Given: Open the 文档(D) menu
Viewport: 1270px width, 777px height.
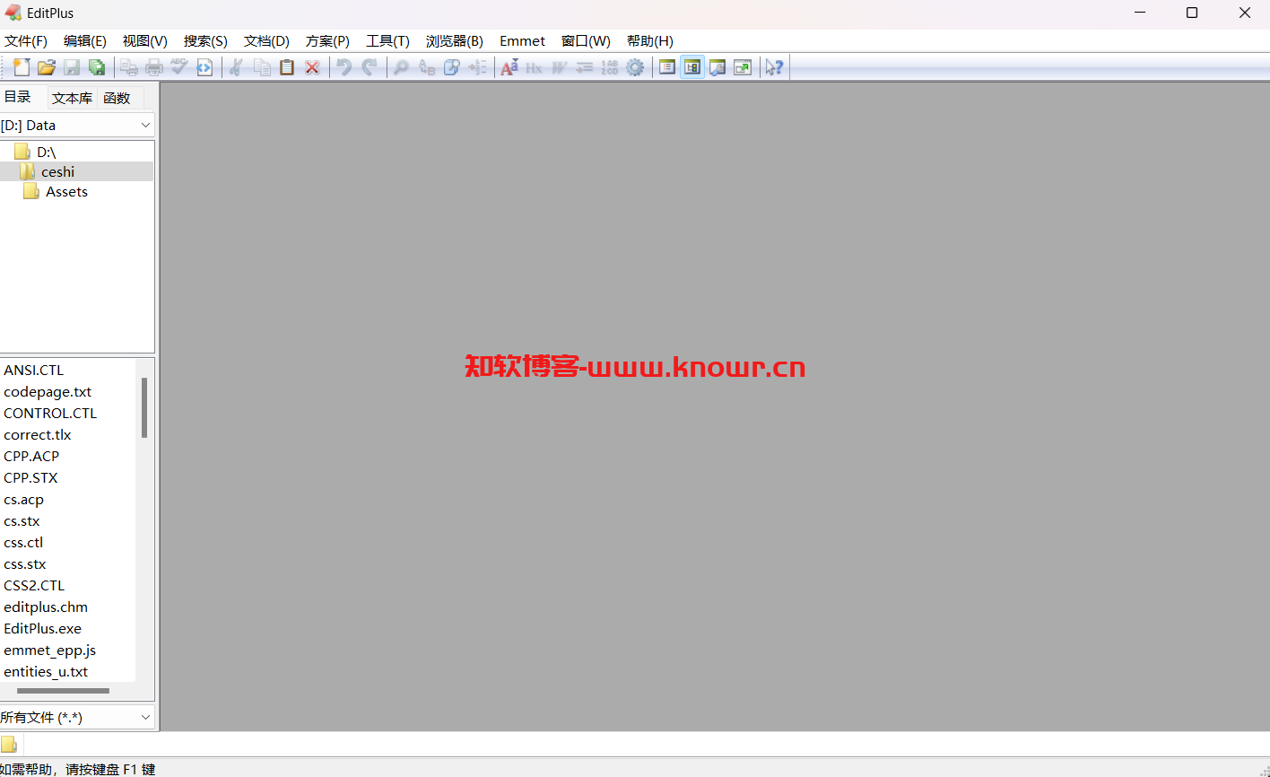Looking at the screenshot, I should 266,41.
